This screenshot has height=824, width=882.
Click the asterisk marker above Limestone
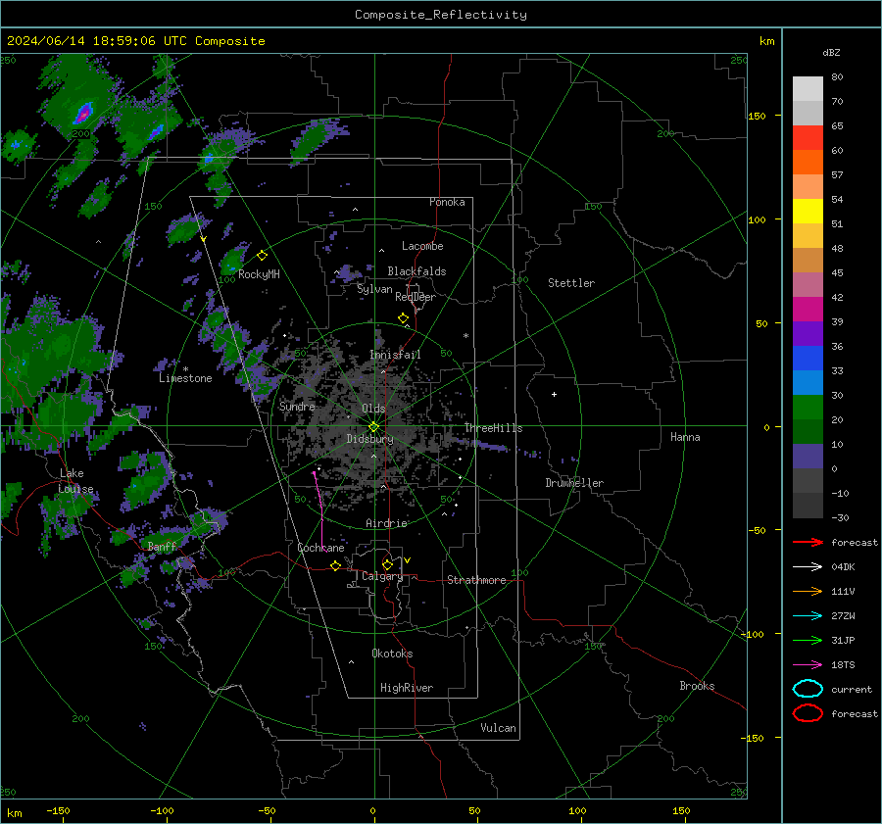185,369
